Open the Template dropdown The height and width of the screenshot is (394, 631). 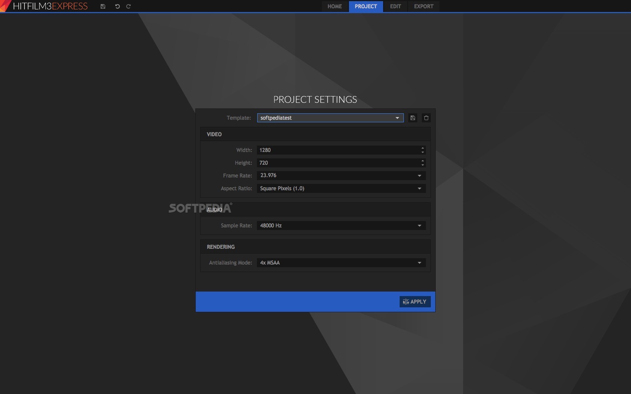click(397, 118)
